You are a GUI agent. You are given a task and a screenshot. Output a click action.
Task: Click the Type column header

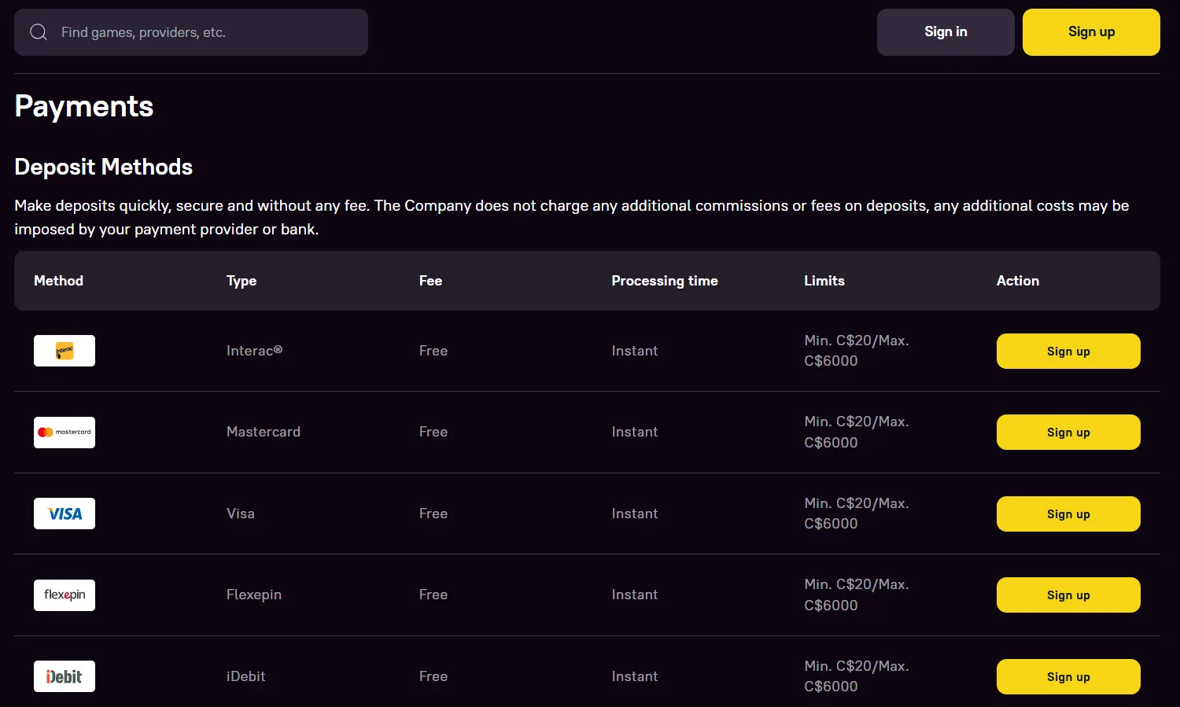pyautogui.click(x=242, y=281)
